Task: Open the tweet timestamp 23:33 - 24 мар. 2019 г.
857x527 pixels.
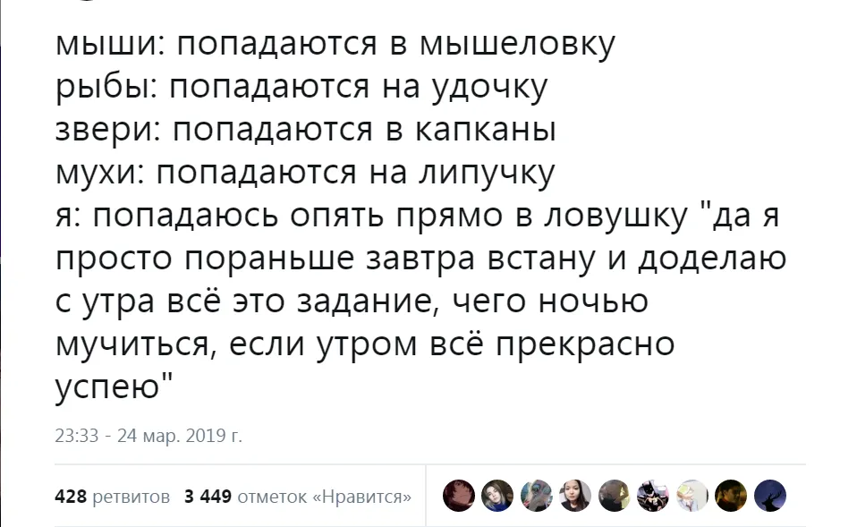Action: 148,436
